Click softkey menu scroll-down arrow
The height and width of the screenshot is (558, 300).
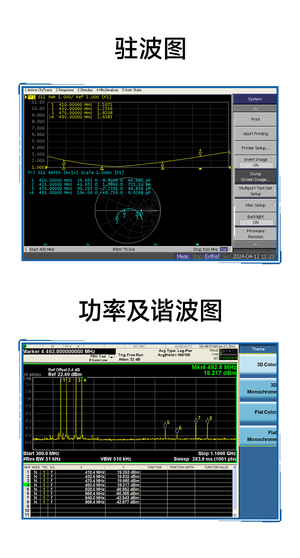255,245
